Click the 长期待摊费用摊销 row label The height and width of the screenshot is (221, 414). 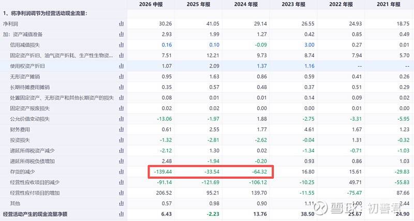coord(30,87)
